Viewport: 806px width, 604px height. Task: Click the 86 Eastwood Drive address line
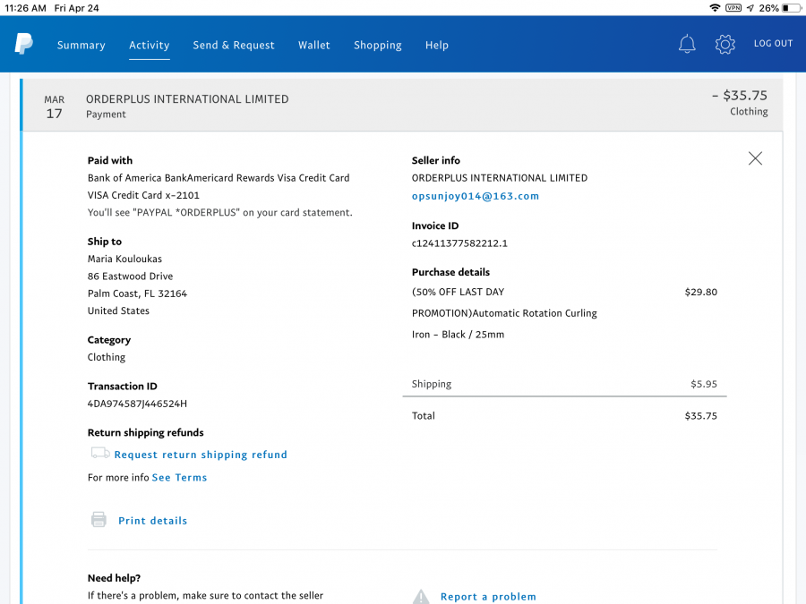click(130, 276)
